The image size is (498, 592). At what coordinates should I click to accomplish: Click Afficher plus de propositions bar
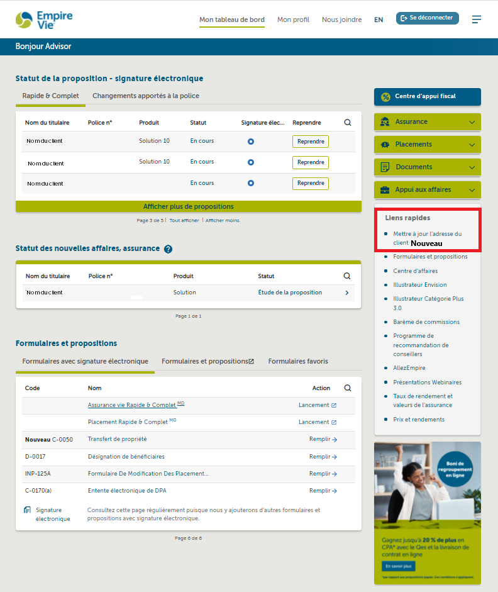(x=188, y=206)
